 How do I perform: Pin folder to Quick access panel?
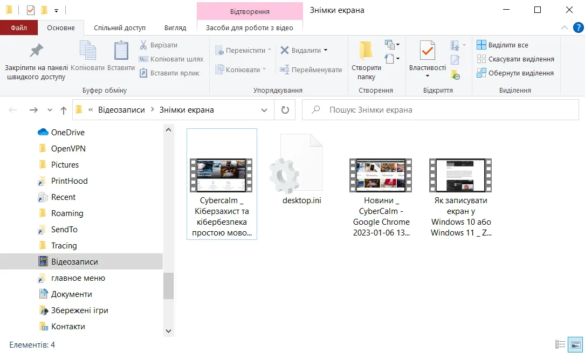click(x=36, y=61)
